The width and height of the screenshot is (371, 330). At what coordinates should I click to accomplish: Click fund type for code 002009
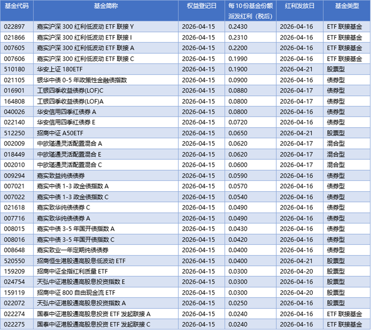pos(336,144)
